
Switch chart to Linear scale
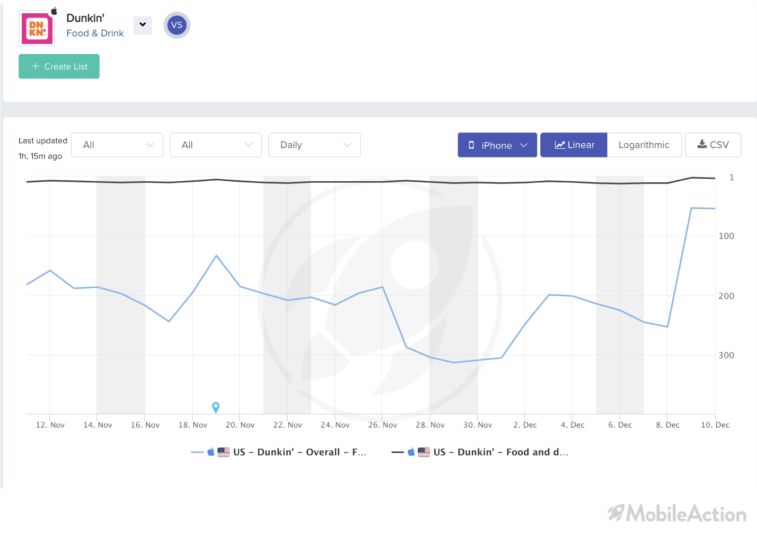(574, 145)
